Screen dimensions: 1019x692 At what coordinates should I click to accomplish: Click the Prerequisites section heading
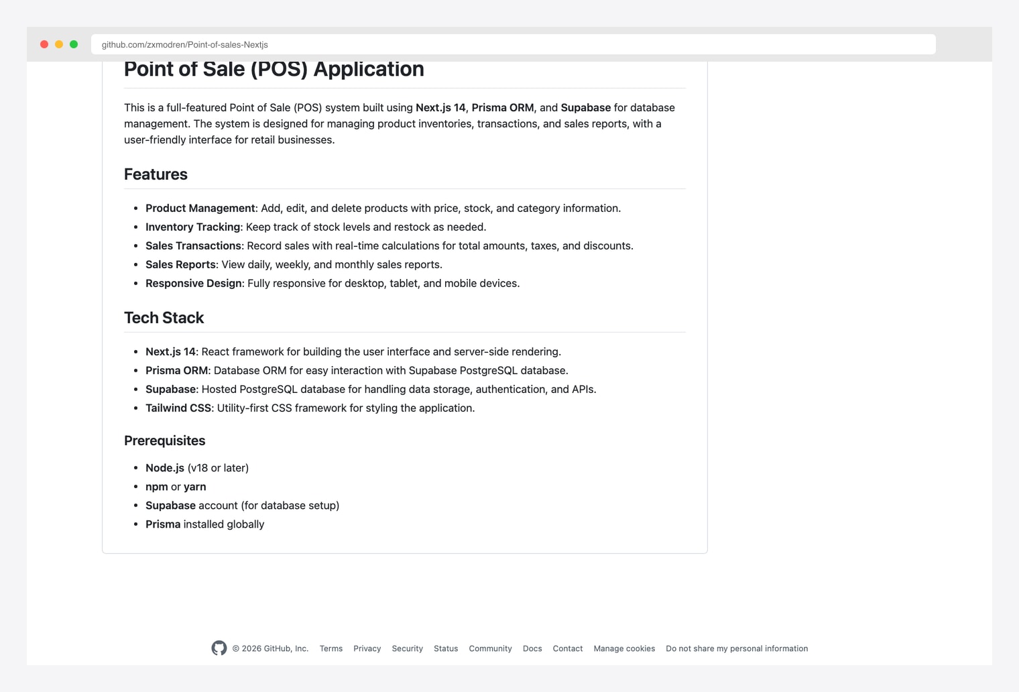tap(164, 441)
